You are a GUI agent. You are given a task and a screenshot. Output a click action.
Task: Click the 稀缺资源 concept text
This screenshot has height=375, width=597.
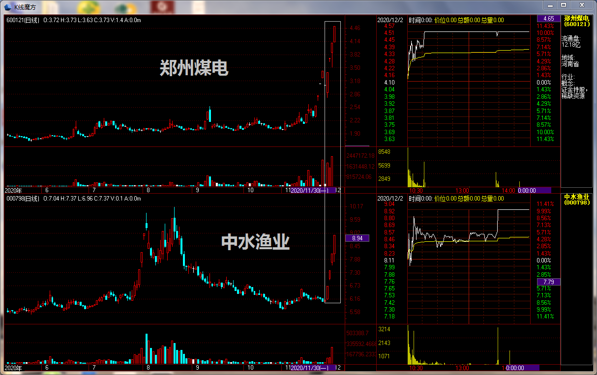pyautogui.click(x=573, y=96)
